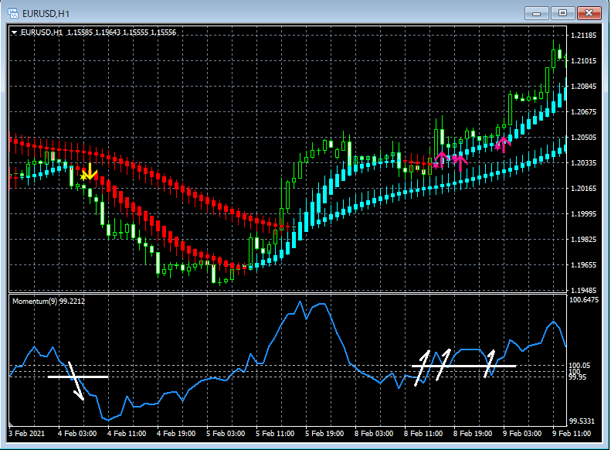
Task: Close the EURUSD,H1 chart window
Action: [589, 12]
